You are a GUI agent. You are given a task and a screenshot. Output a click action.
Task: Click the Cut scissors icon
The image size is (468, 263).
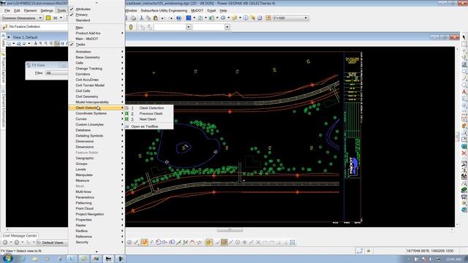point(141,18)
